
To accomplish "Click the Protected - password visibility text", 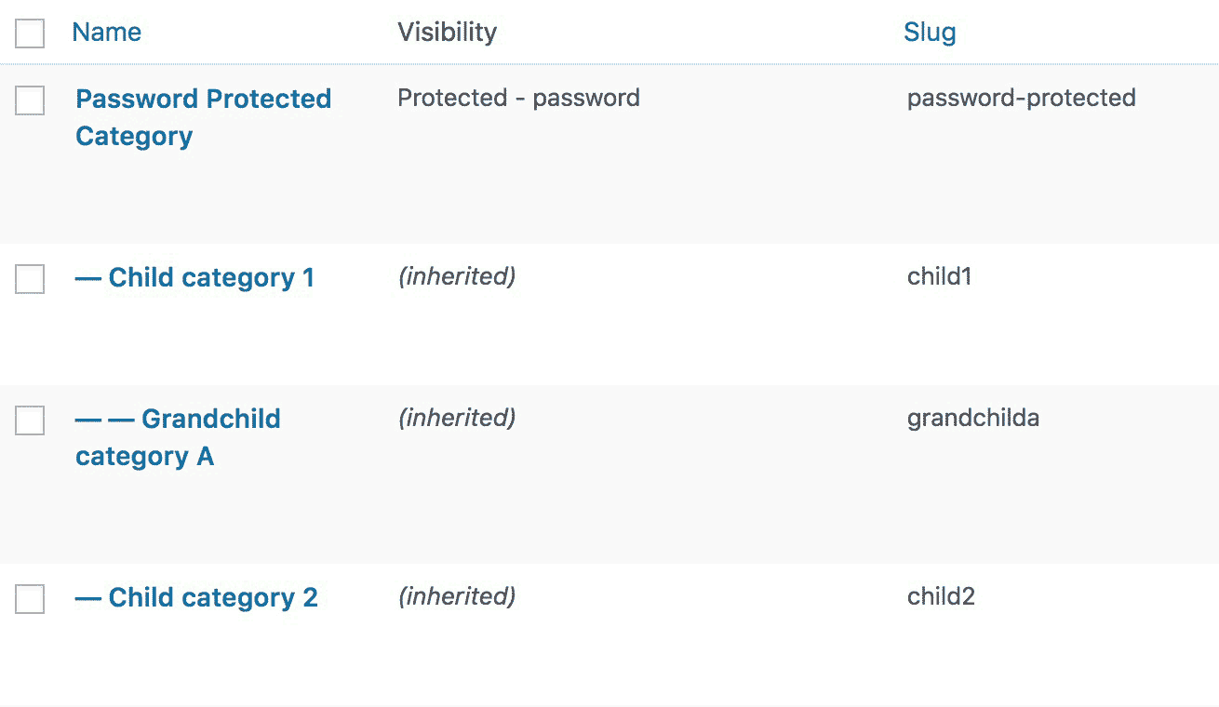I will tap(518, 98).
